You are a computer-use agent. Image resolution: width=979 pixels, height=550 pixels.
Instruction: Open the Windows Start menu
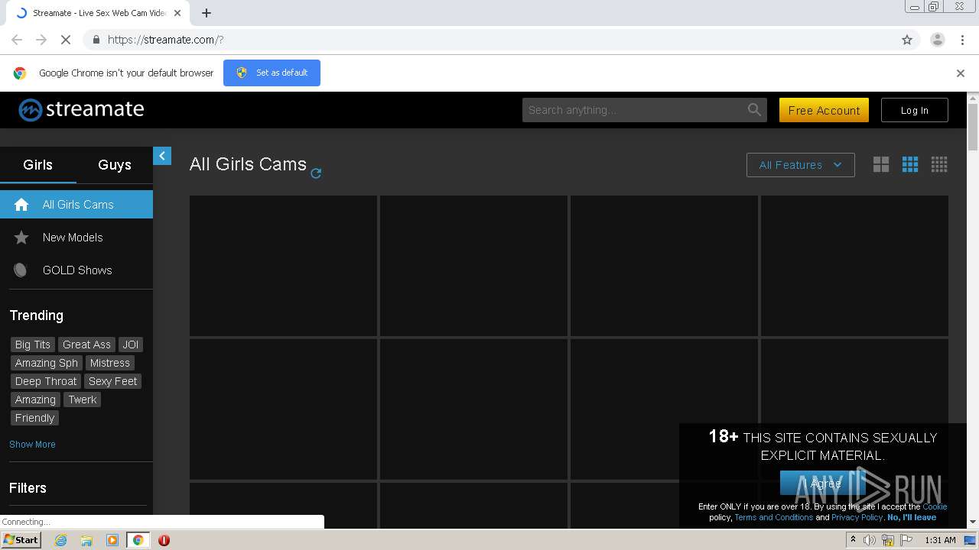click(21, 540)
